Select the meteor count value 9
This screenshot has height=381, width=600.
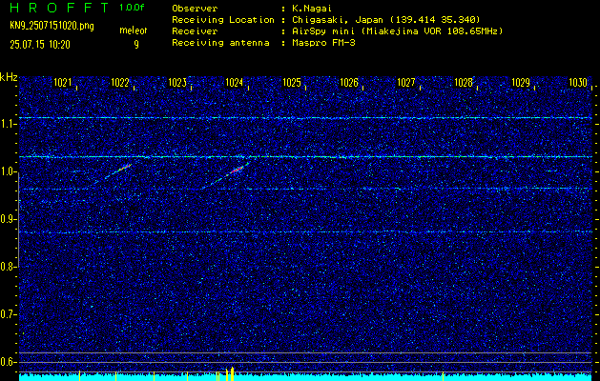[x=136, y=45]
